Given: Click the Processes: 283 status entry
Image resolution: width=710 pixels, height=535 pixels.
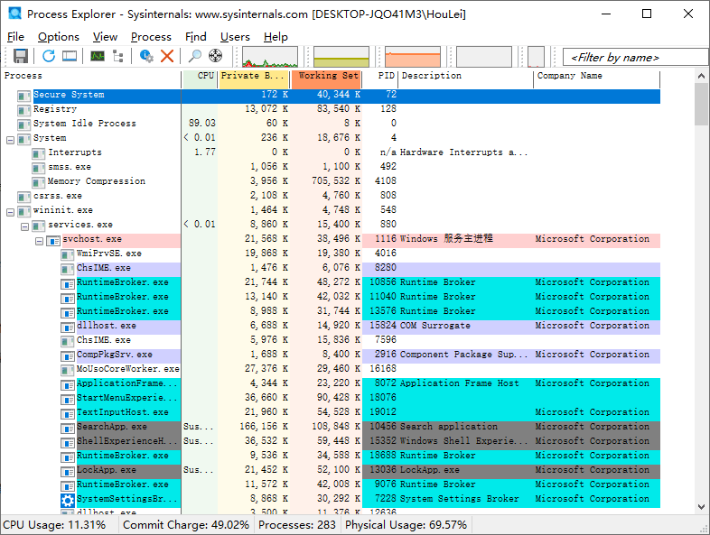Looking at the screenshot, I should click(297, 525).
